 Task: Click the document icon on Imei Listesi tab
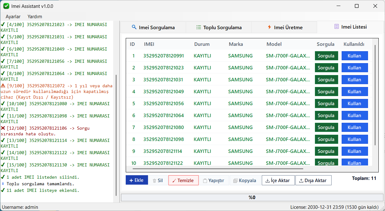tap(337, 27)
